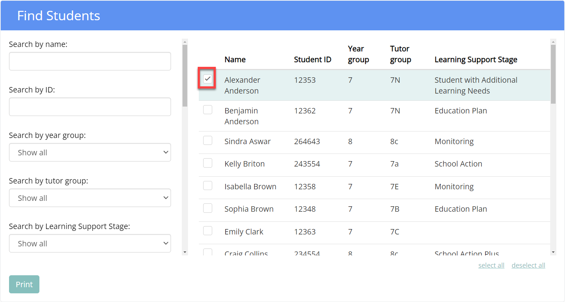The width and height of the screenshot is (565, 302).
Task: Click the Print button
Action: pyautogui.click(x=24, y=284)
